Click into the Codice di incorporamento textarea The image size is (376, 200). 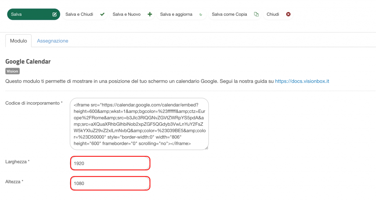(x=139, y=124)
